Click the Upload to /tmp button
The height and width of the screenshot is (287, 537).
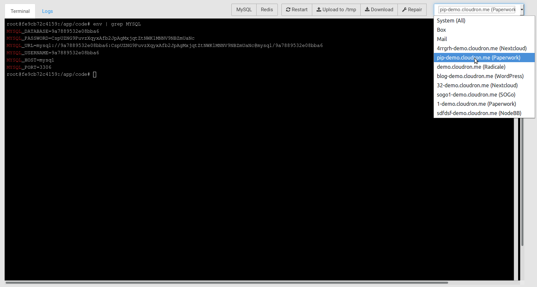(x=336, y=10)
